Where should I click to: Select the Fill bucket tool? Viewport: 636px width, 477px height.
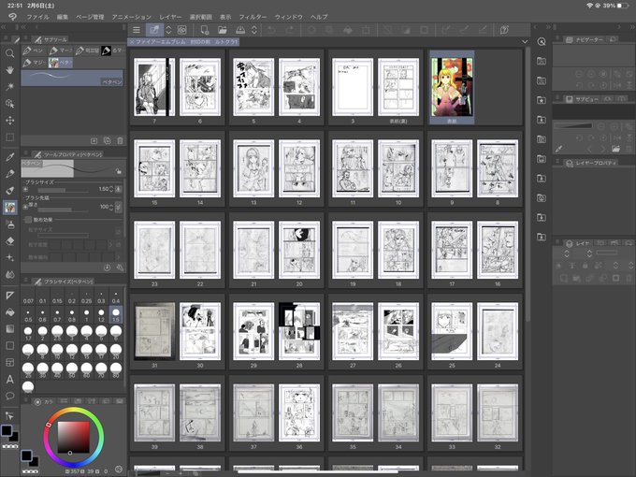point(9,311)
